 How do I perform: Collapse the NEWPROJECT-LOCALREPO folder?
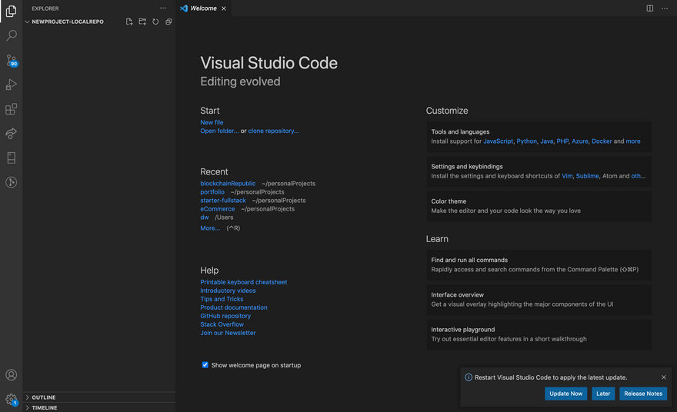pyautogui.click(x=67, y=22)
